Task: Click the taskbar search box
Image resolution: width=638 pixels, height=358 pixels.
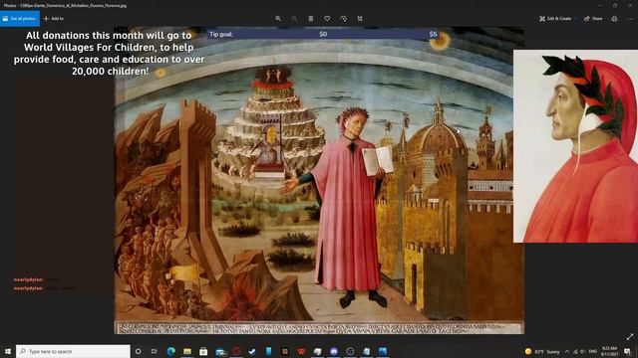Action: point(73,351)
